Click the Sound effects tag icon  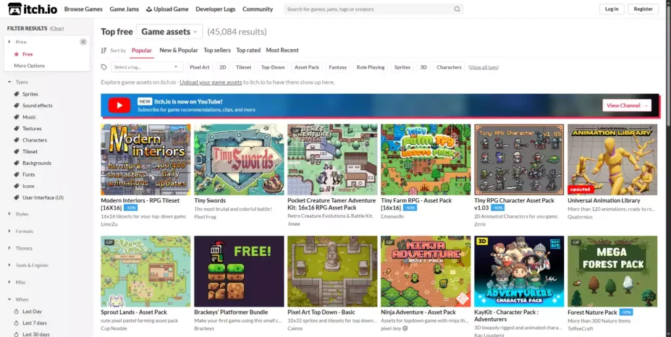pyautogui.click(x=16, y=105)
